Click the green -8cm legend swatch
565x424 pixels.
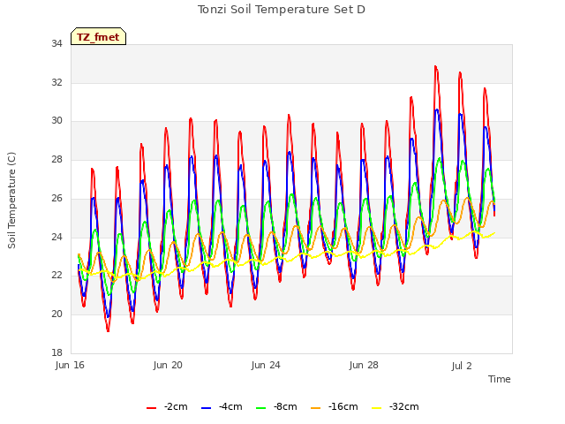point(260,408)
